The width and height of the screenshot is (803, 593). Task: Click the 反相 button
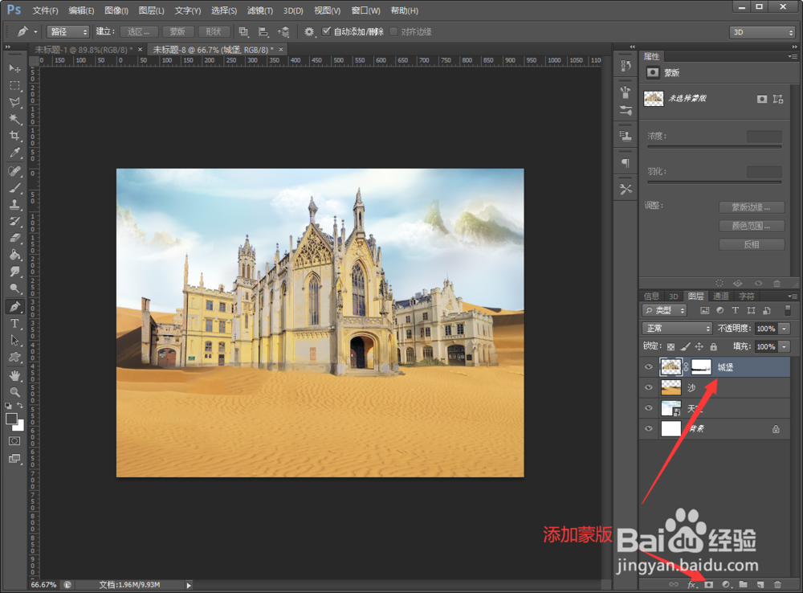(x=752, y=244)
